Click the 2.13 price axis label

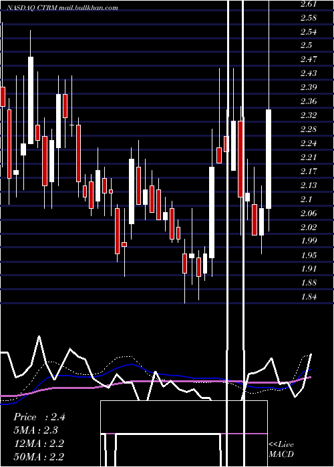[308, 185]
